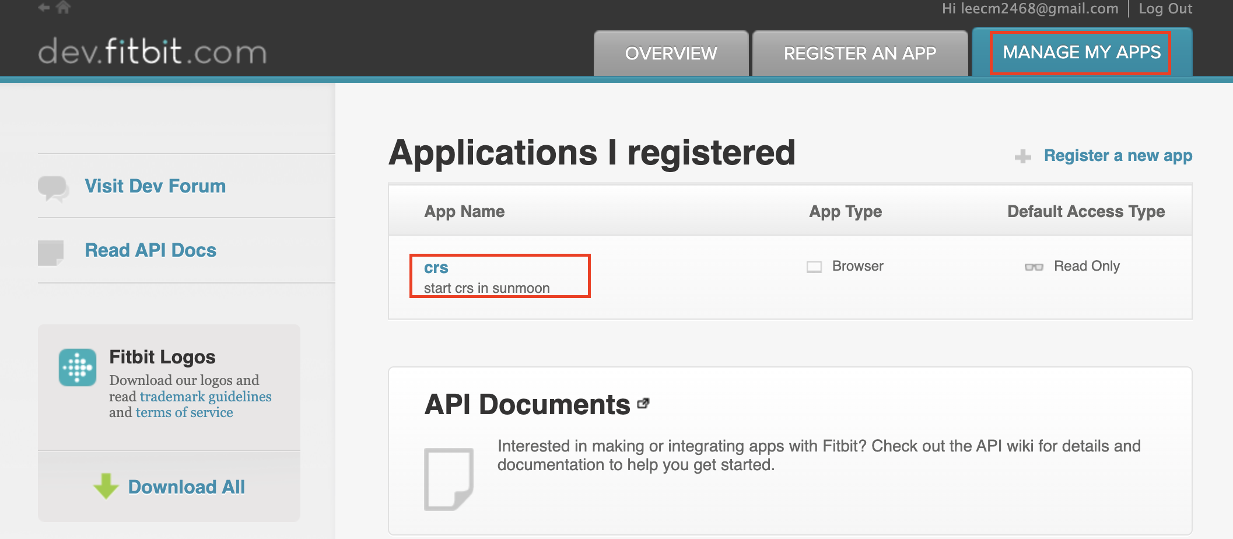Click the Fitbit logo tile icon

pos(78,367)
